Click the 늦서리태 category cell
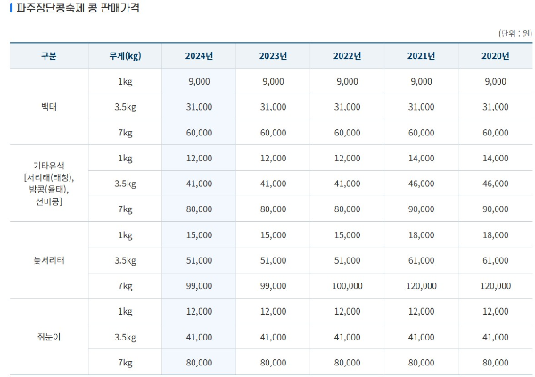 point(49,260)
